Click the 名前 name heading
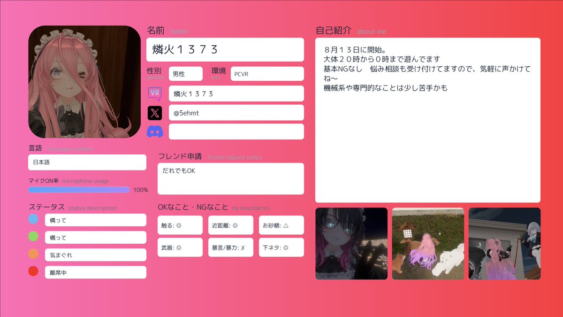 click(167, 31)
